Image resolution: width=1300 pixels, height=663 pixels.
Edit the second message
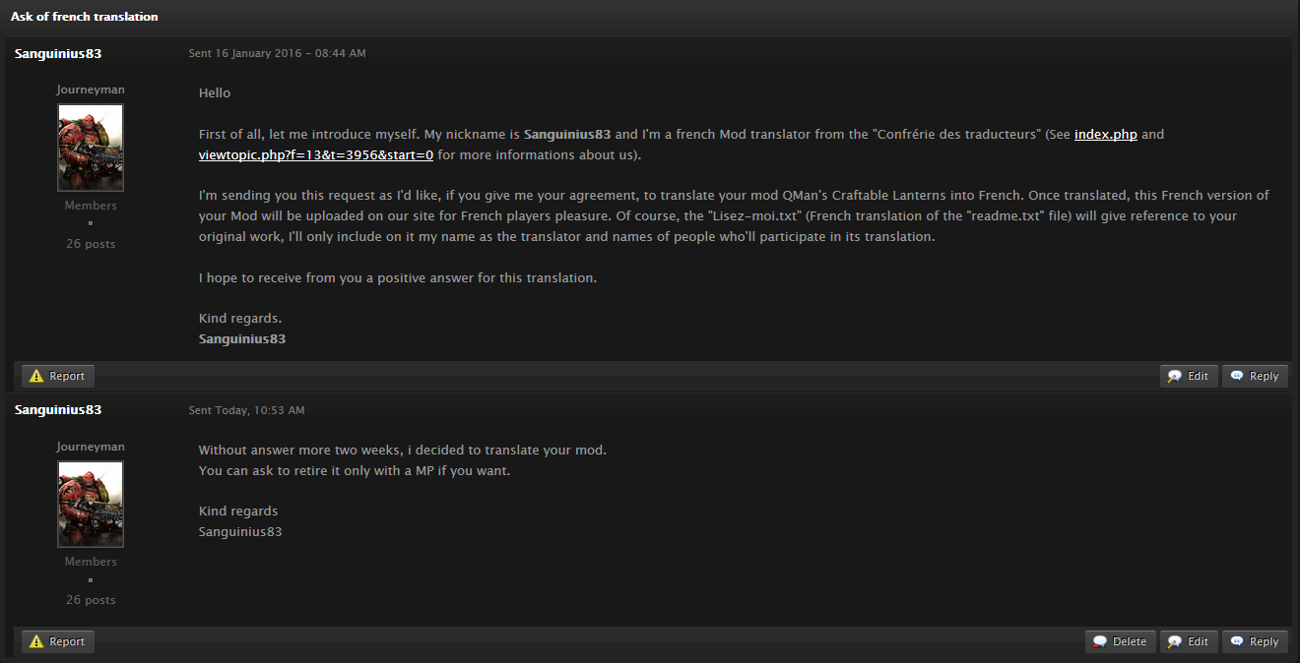pos(1189,641)
